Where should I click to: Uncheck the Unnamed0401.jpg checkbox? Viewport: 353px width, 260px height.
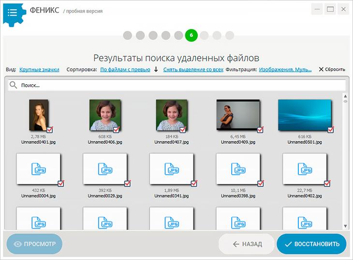50,130
